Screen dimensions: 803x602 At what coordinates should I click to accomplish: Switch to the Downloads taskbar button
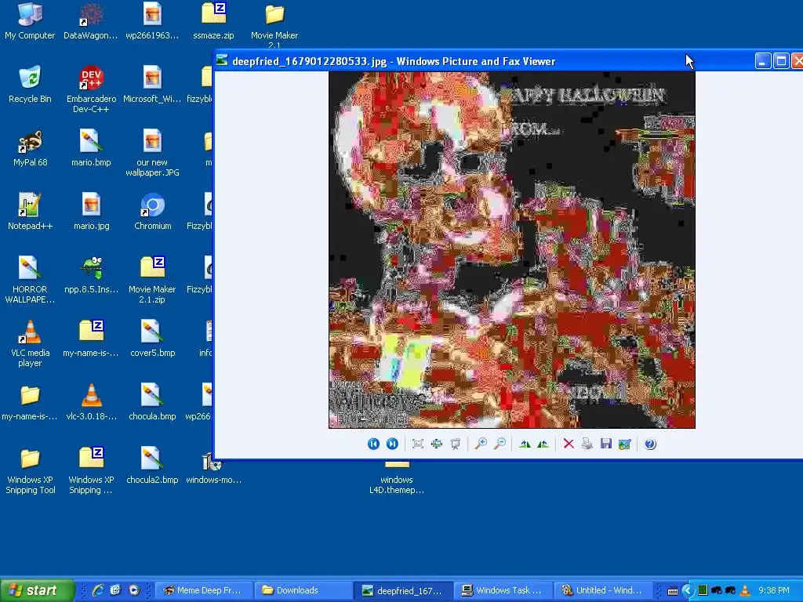[x=303, y=590]
